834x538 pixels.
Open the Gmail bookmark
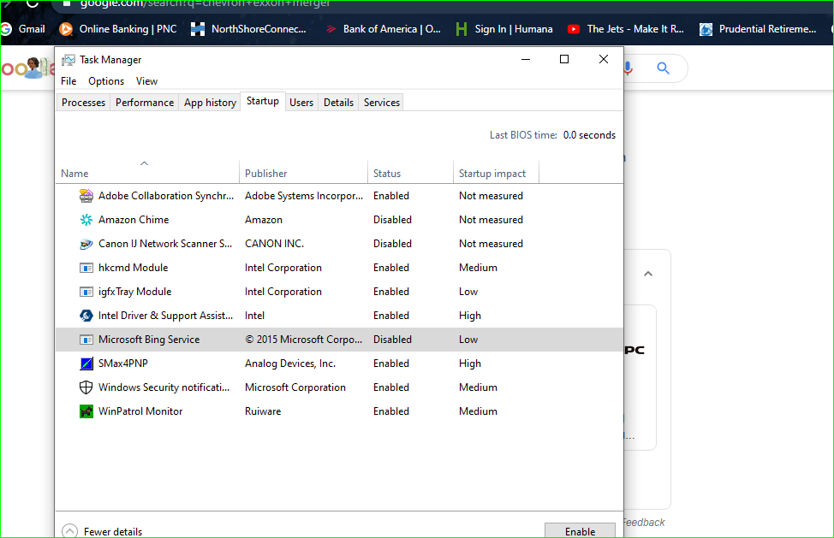[23, 29]
